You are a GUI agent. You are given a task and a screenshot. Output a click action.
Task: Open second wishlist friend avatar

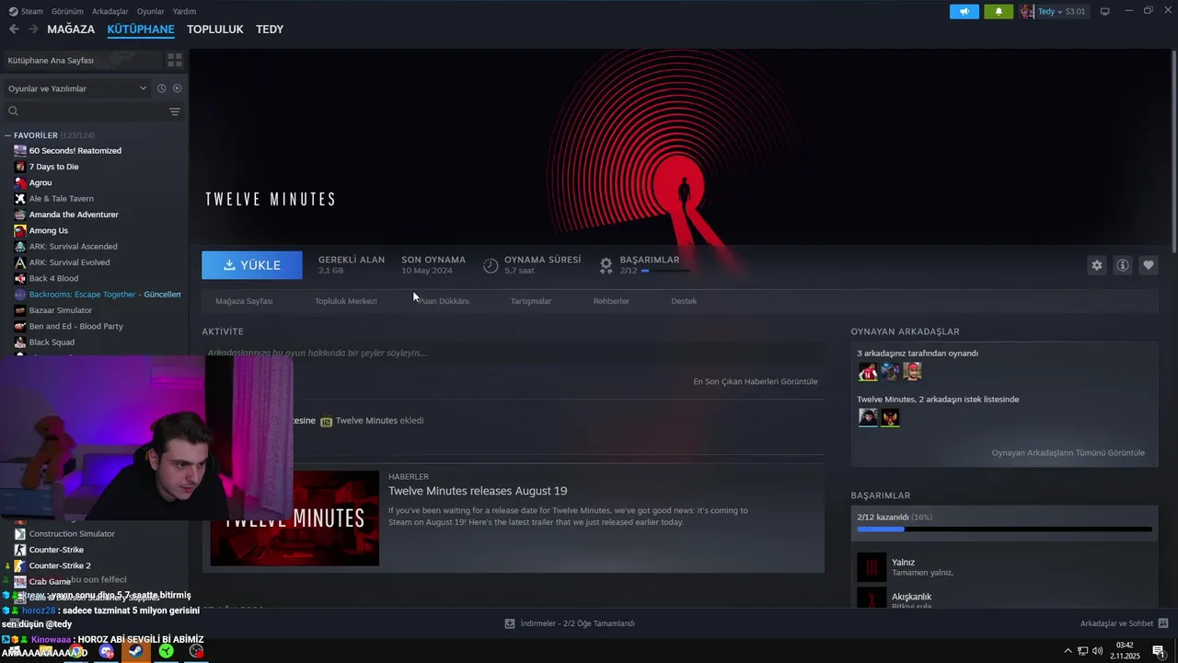[x=890, y=417]
